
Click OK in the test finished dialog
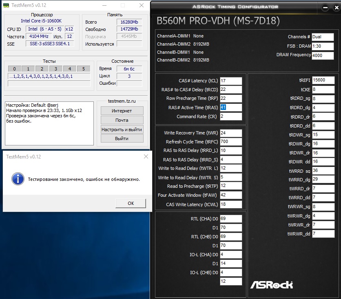pos(131,203)
